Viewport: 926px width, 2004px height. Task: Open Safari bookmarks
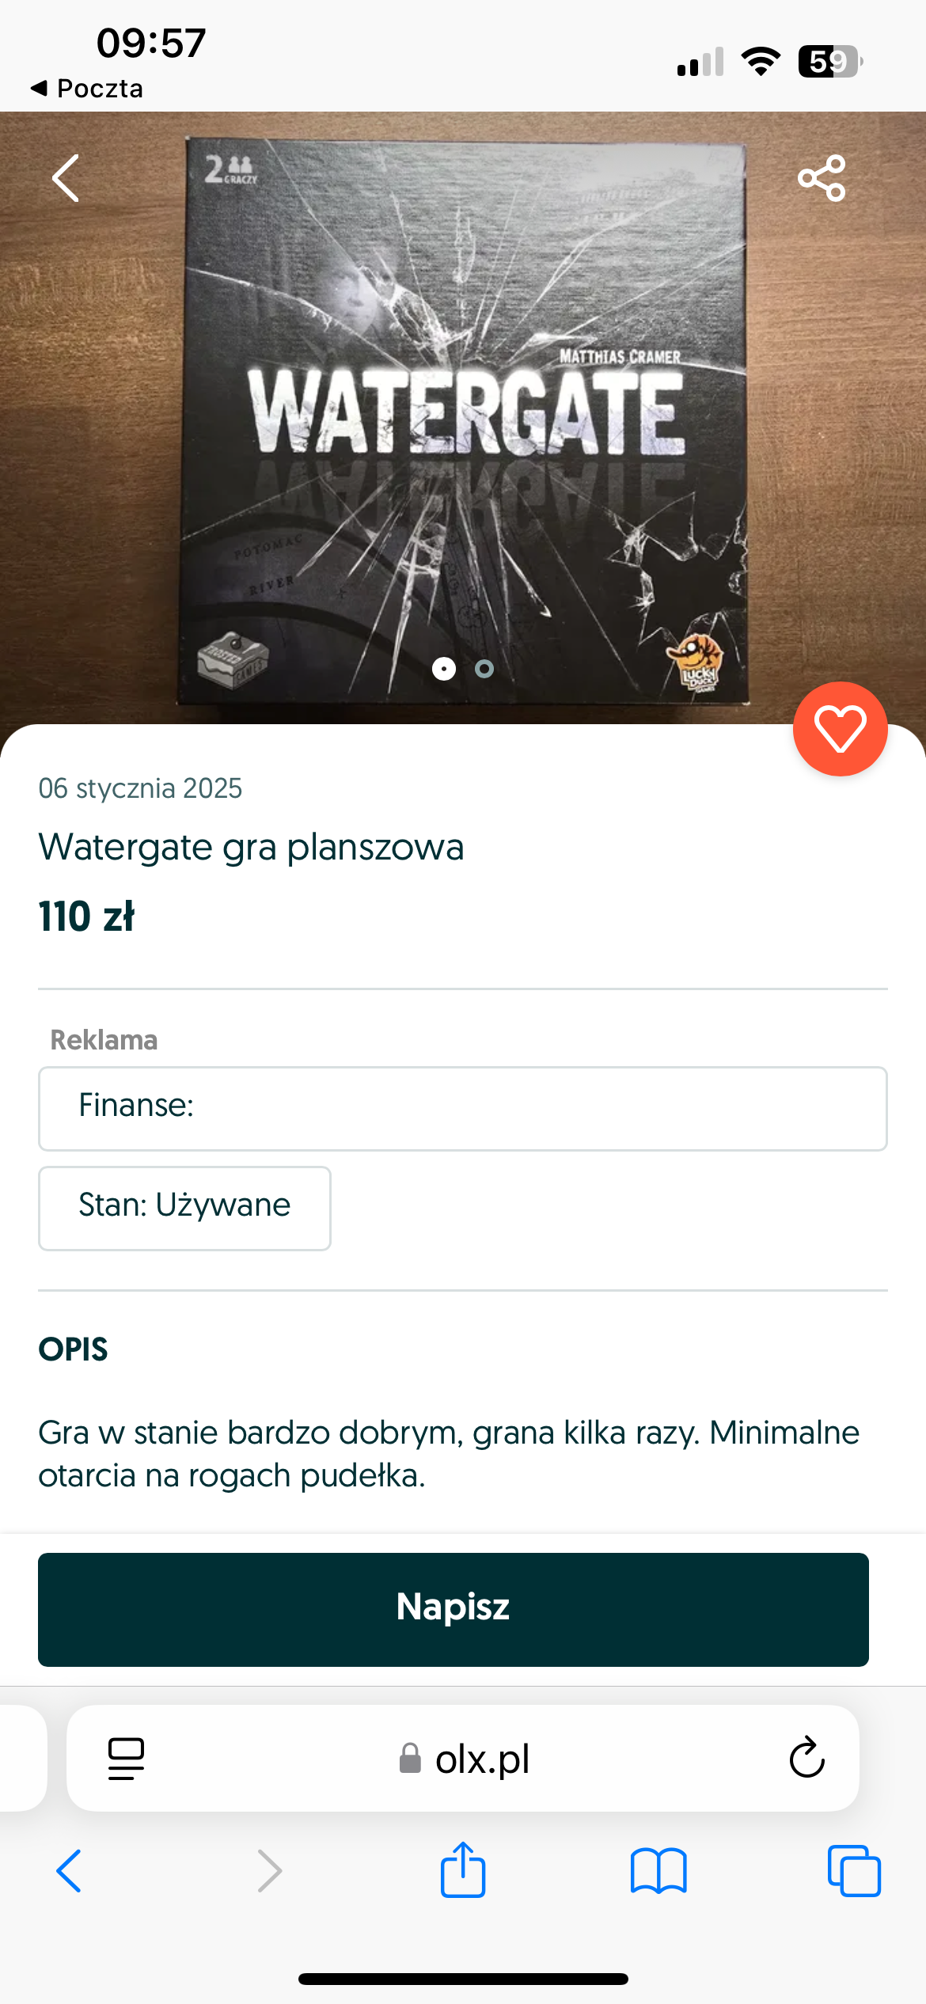pos(658,1871)
